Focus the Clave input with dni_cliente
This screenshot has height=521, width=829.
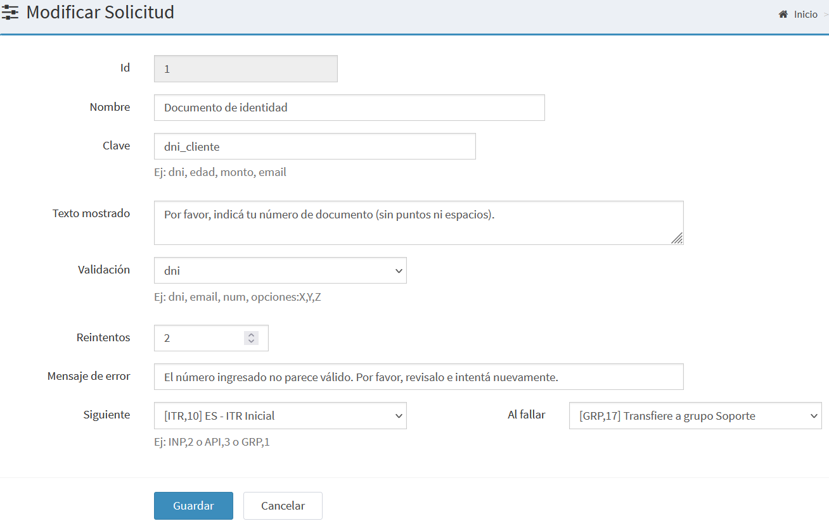tap(314, 146)
